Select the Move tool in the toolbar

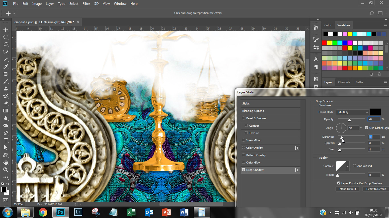[x=6, y=30]
